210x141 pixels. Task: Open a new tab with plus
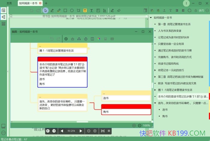coord(46,3)
